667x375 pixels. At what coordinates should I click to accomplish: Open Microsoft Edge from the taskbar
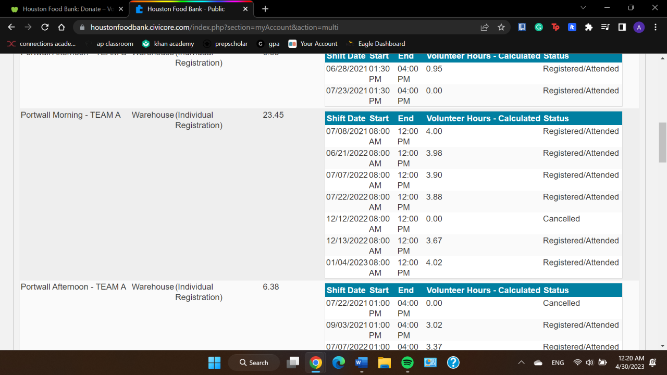[339, 362]
